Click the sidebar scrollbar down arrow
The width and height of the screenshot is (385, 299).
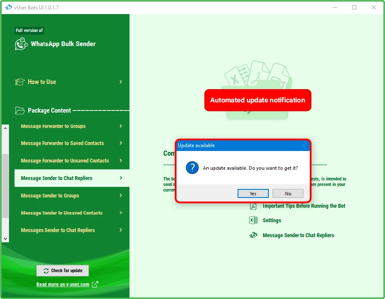(6, 238)
